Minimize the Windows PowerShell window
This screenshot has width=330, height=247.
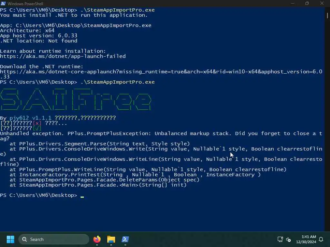coord(292,3)
